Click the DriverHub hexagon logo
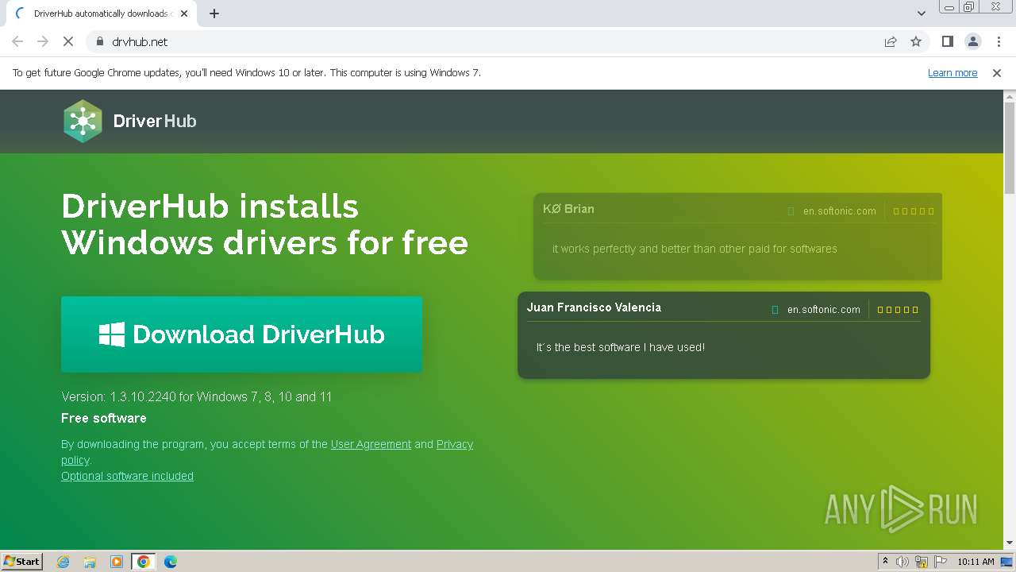 click(x=83, y=121)
